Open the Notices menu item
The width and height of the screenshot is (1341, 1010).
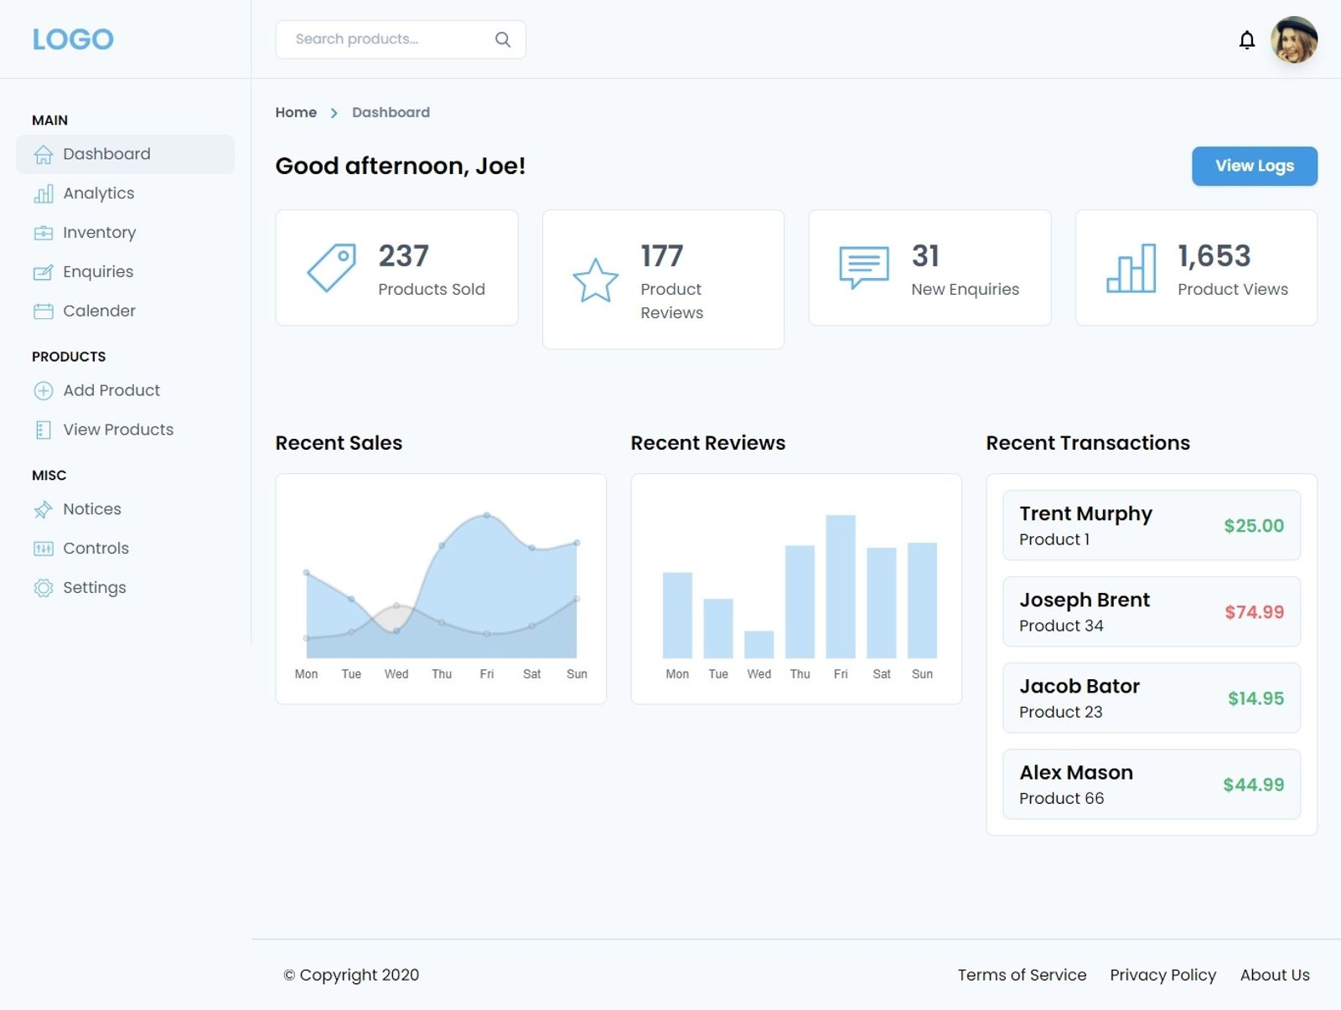(x=125, y=509)
